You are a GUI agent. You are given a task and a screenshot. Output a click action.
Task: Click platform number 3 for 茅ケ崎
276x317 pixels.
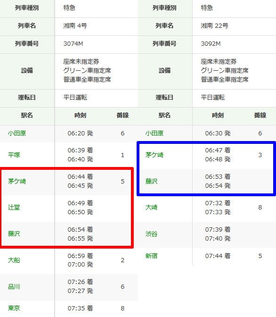point(260,155)
